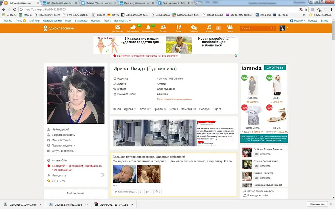Click the browser reload button
Screen dimensions: 335x209
coord(15,9)
